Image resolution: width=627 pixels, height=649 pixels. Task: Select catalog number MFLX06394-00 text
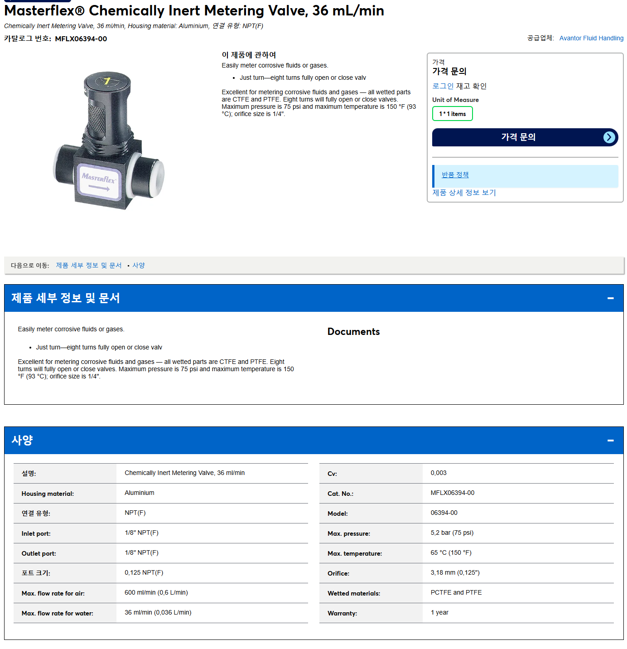(81, 39)
